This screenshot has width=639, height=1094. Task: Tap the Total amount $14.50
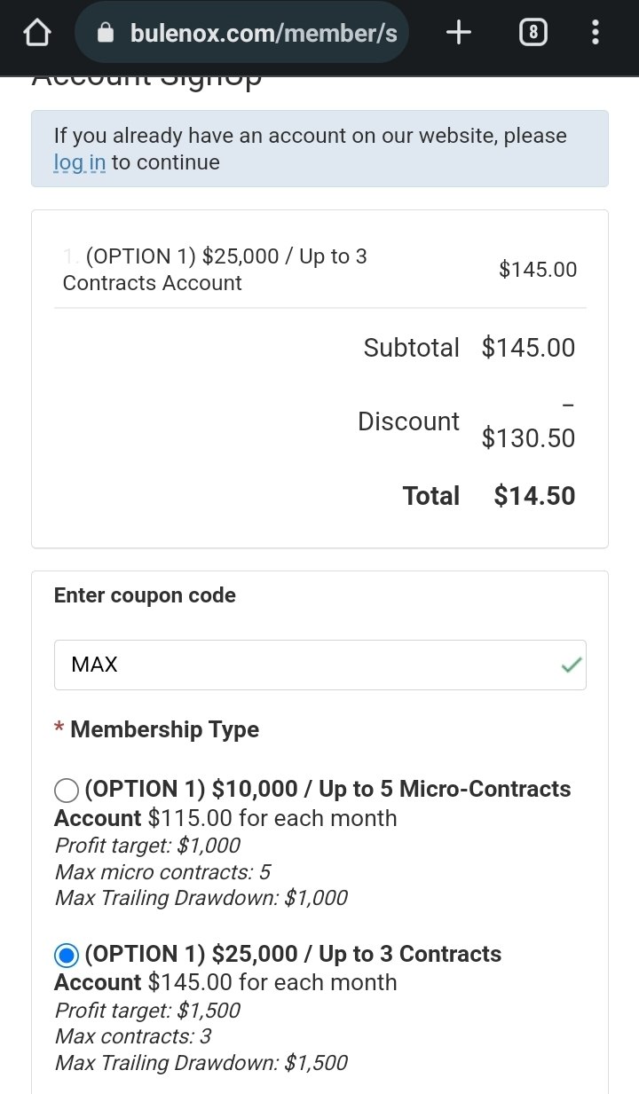coord(533,495)
